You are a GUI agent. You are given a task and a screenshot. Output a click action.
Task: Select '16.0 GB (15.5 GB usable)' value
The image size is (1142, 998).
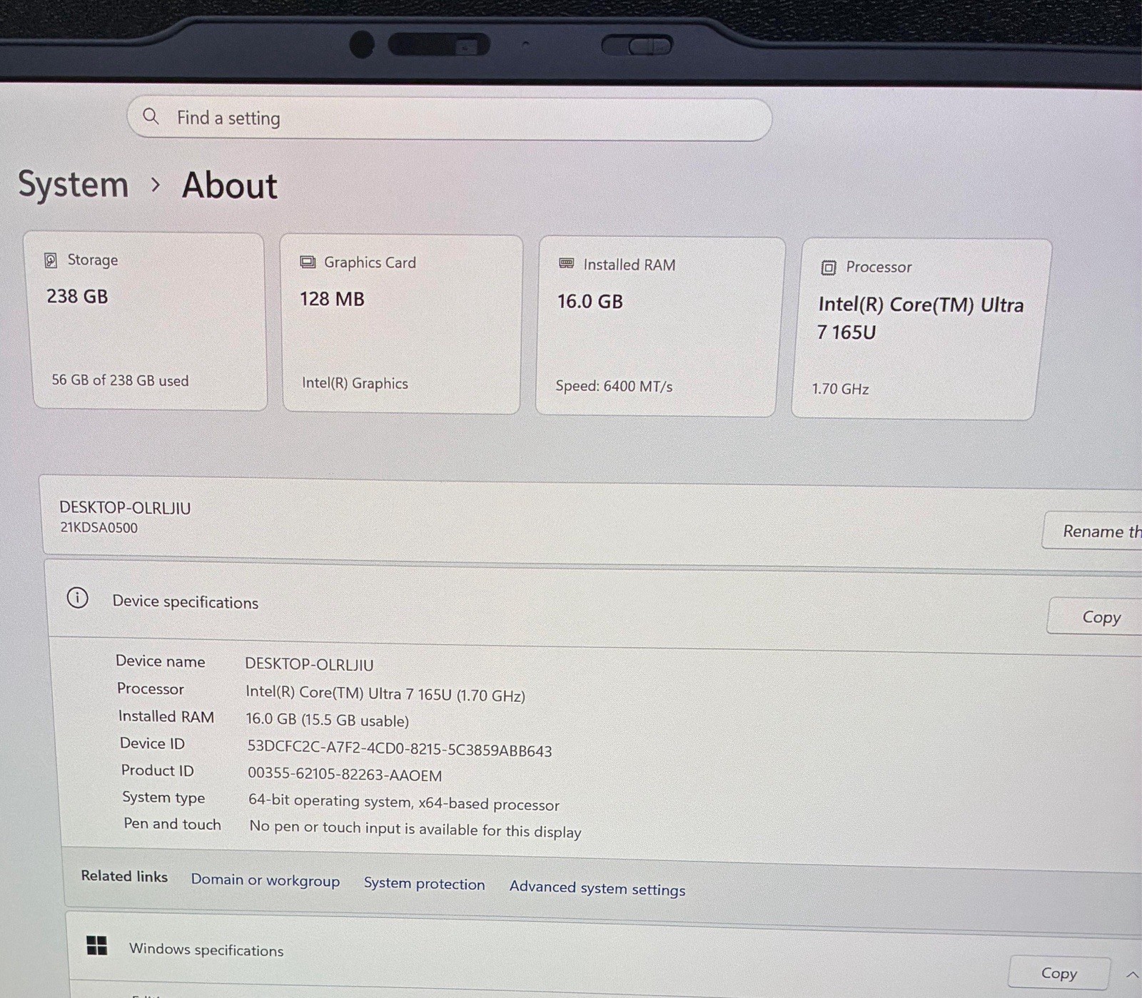click(x=327, y=720)
